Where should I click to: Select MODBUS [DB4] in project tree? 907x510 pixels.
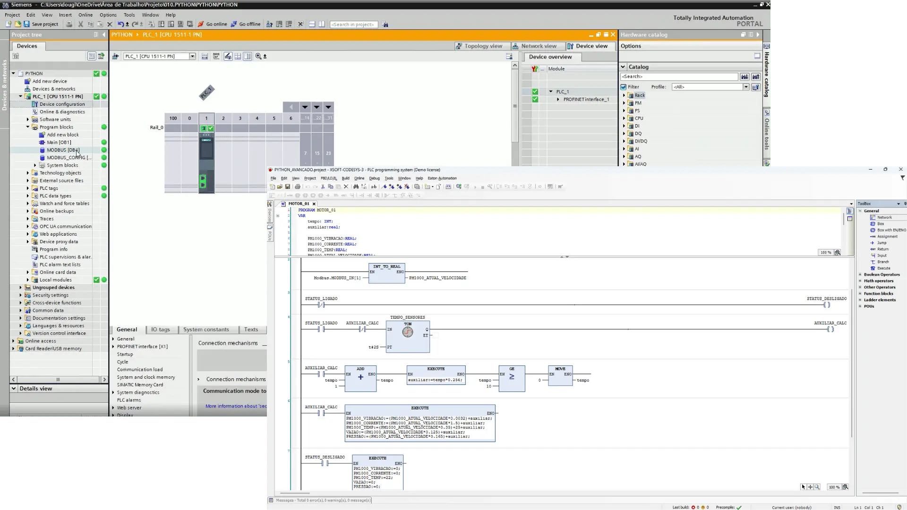(x=63, y=150)
